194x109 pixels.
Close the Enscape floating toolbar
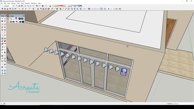pos(24,16)
